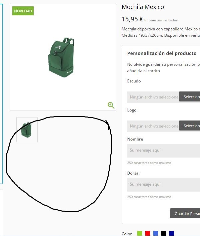Viewport: 200px width, 236px height.
Task: Choose a file with Logo Seleccionar button
Action: (189, 126)
